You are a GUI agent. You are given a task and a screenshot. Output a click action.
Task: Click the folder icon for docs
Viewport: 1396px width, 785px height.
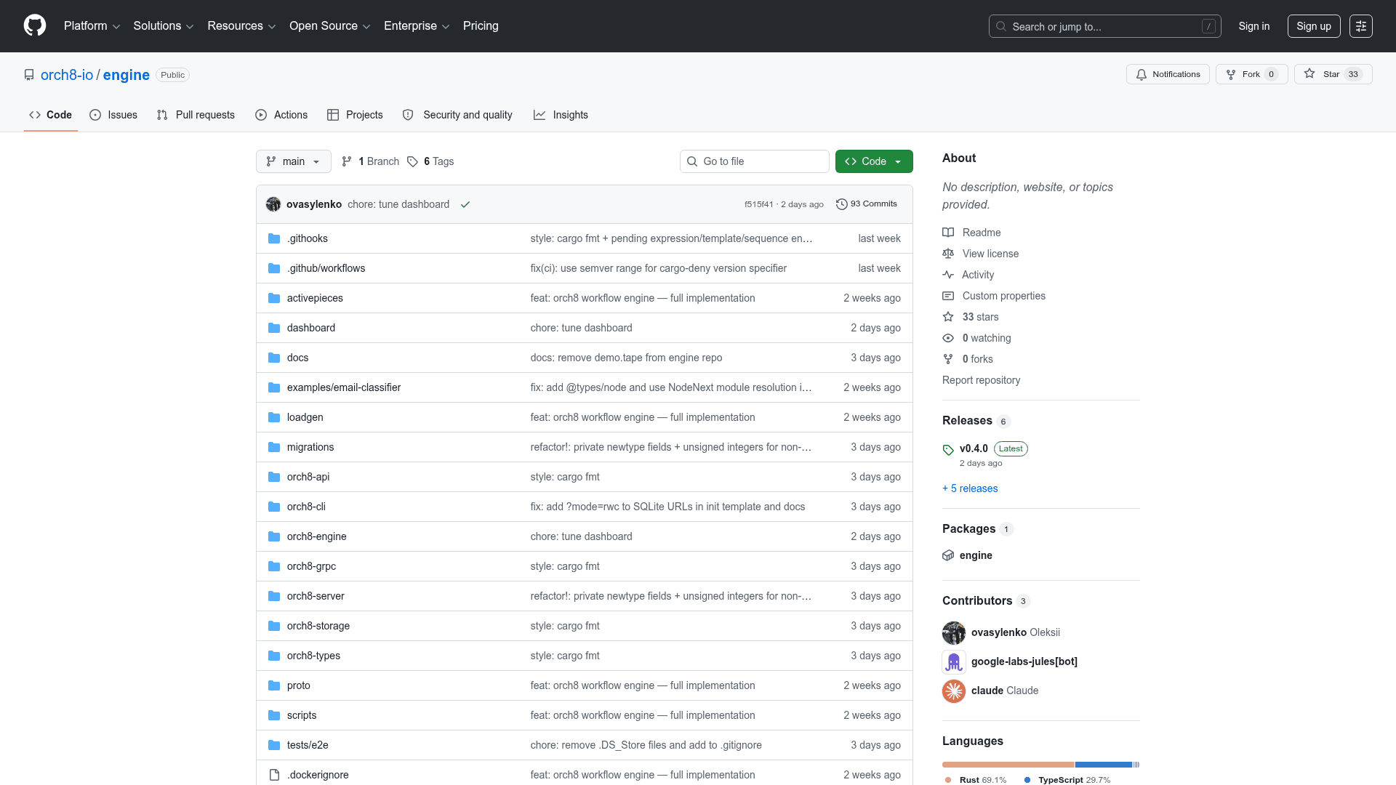(274, 358)
